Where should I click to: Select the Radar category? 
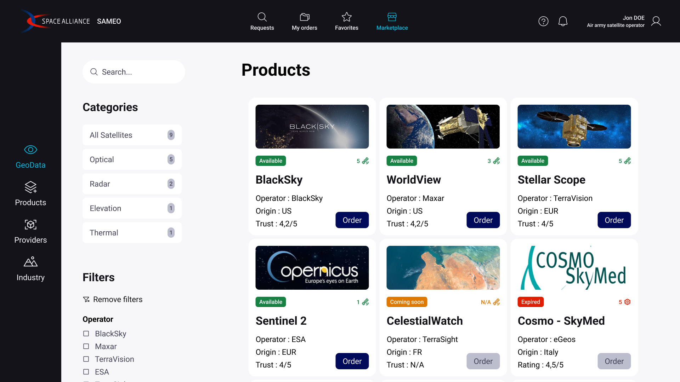(x=132, y=184)
